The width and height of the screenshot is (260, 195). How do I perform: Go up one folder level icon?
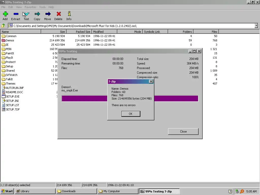[3, 26]
